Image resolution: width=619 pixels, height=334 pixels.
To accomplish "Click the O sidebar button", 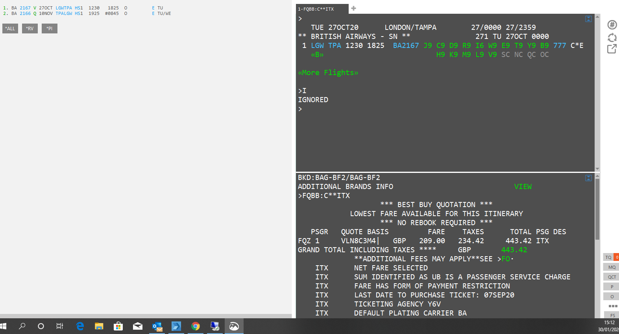I will [x=612, y=297].
